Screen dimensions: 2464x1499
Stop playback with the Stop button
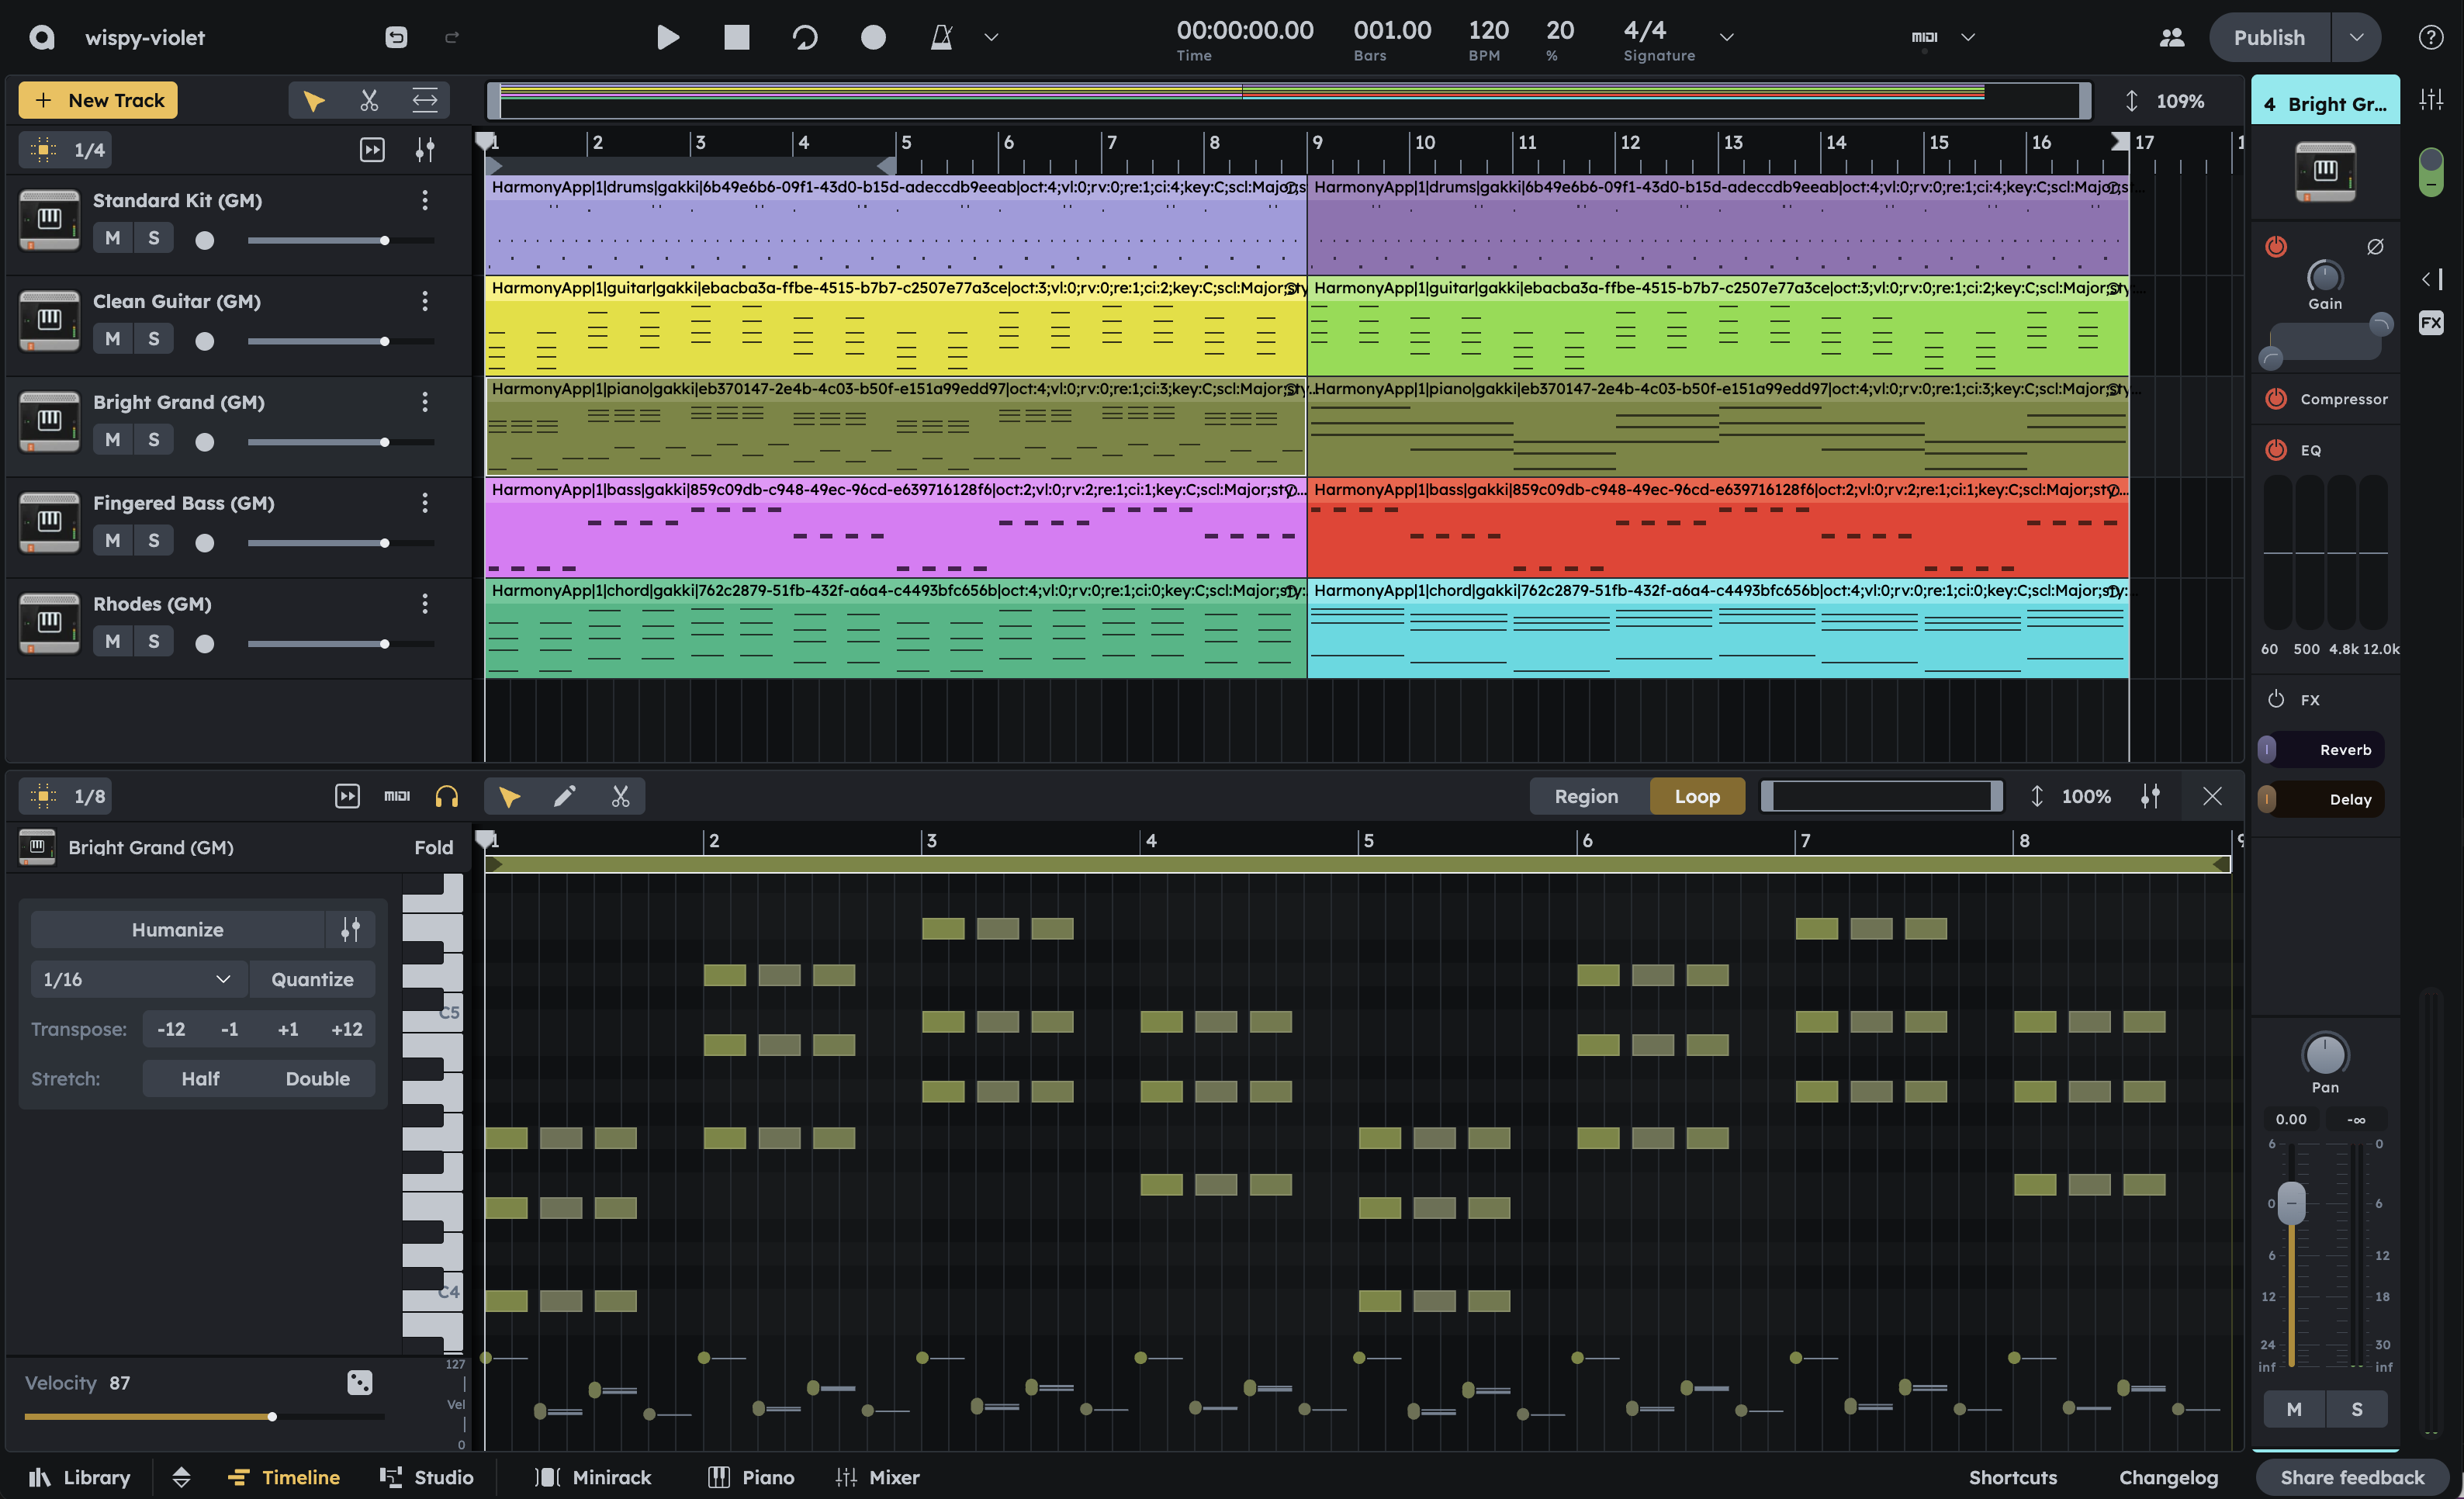(737, 38)
